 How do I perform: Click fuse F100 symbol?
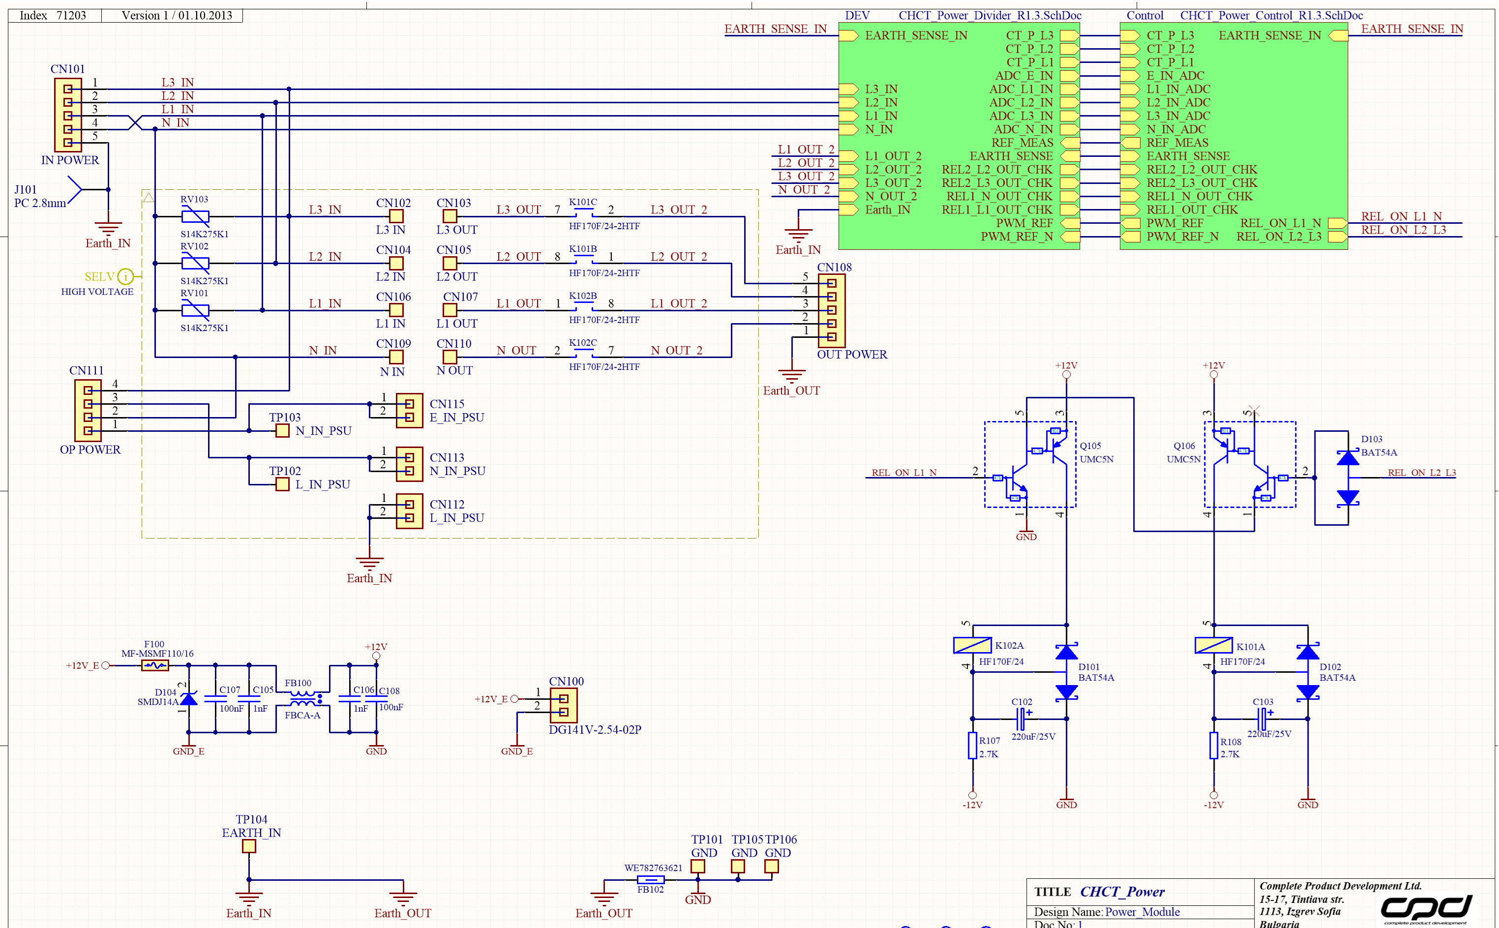(x=155, y=665)
